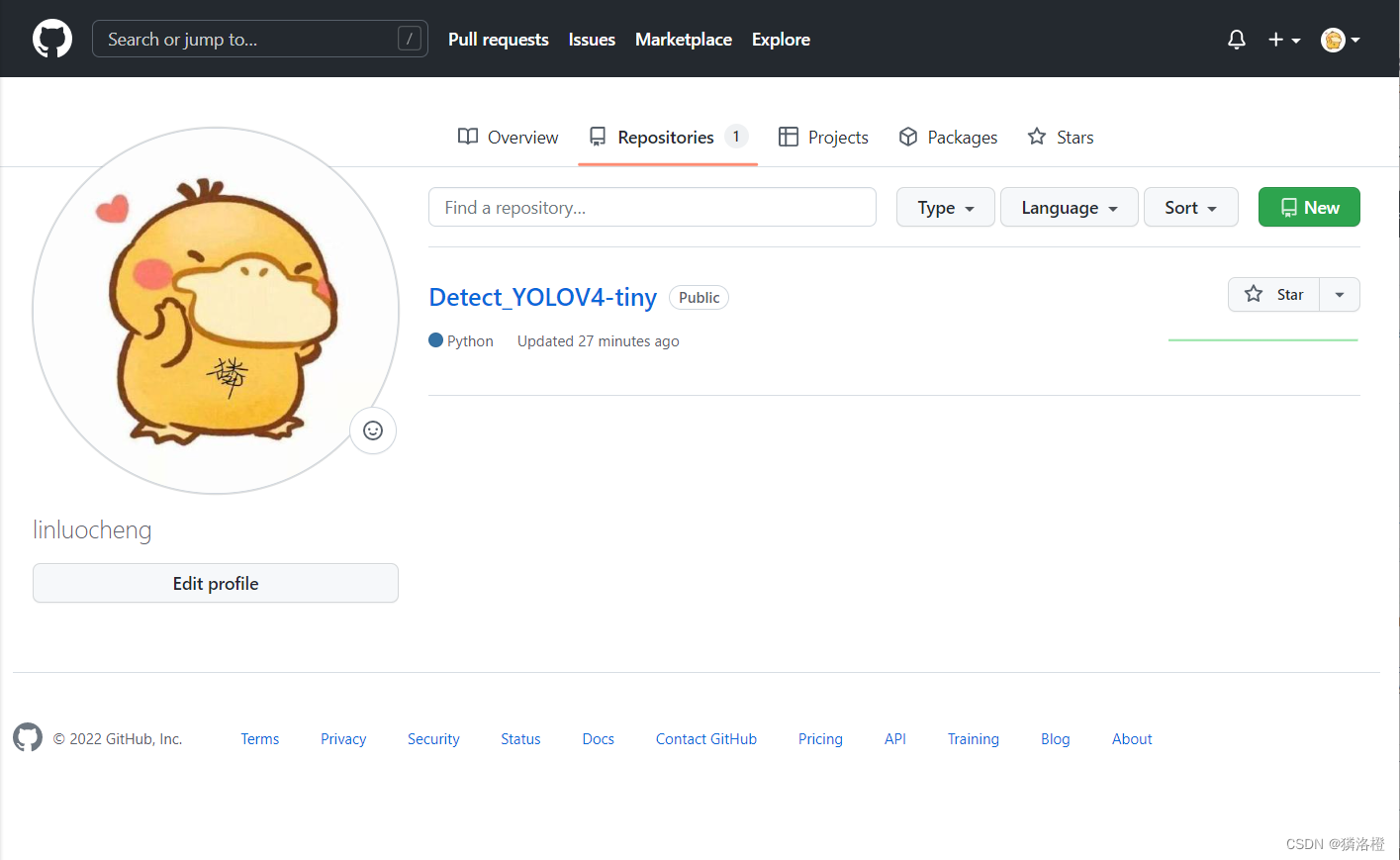Open the API footer link
The image size is (1400, 860).
coord(895,738)
